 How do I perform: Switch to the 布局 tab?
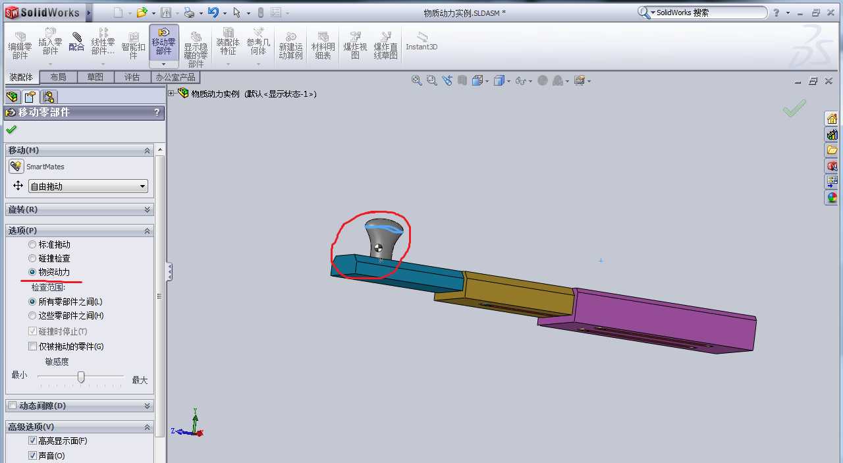[58, 77]
